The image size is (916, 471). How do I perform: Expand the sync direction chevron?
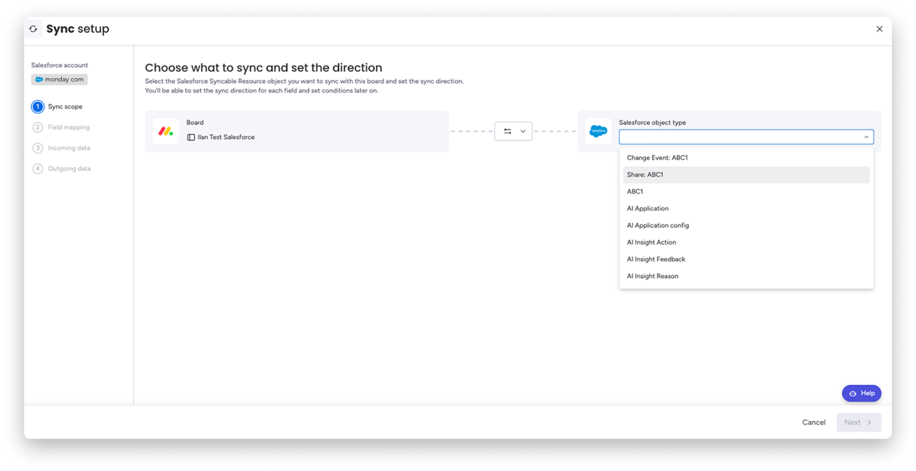point(523,131)
